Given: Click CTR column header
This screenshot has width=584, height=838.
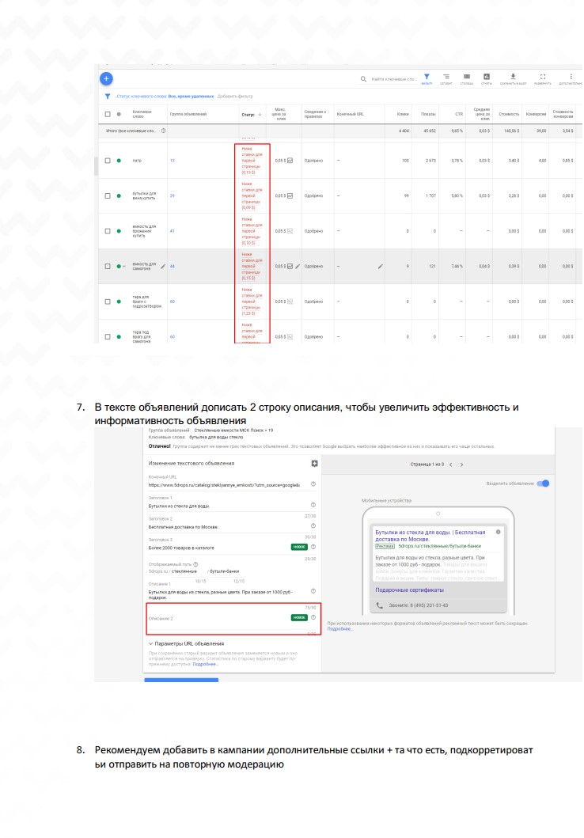Looking at the screenshot, I should 459,114.
